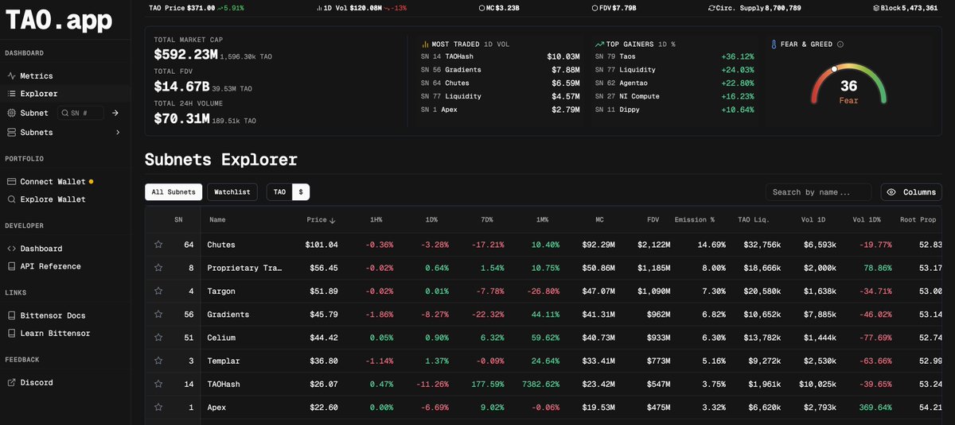Click the Learn Bittensor document icon

(11, 333)
